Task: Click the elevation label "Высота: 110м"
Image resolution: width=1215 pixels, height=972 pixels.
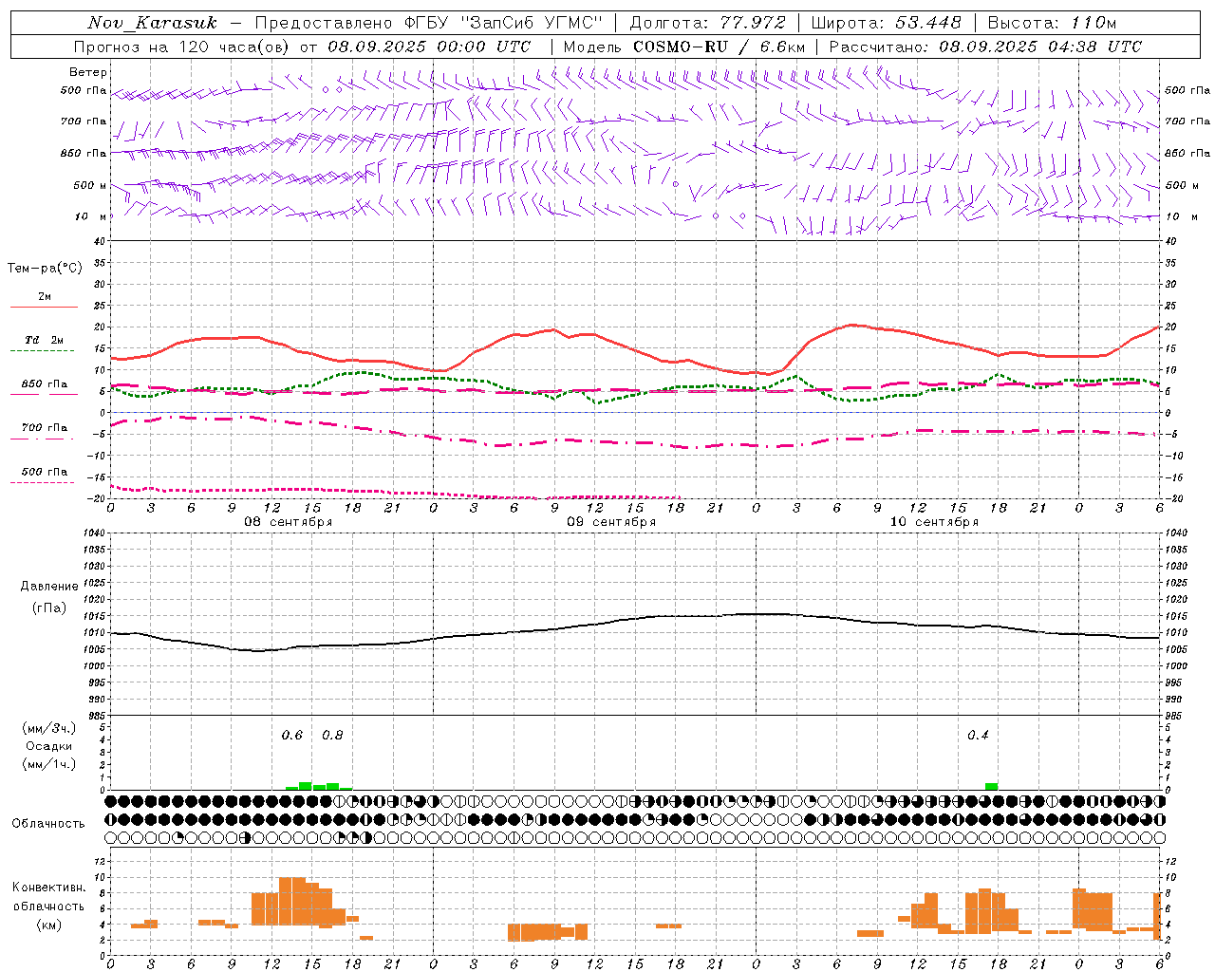Action: tap(1053, 23)
